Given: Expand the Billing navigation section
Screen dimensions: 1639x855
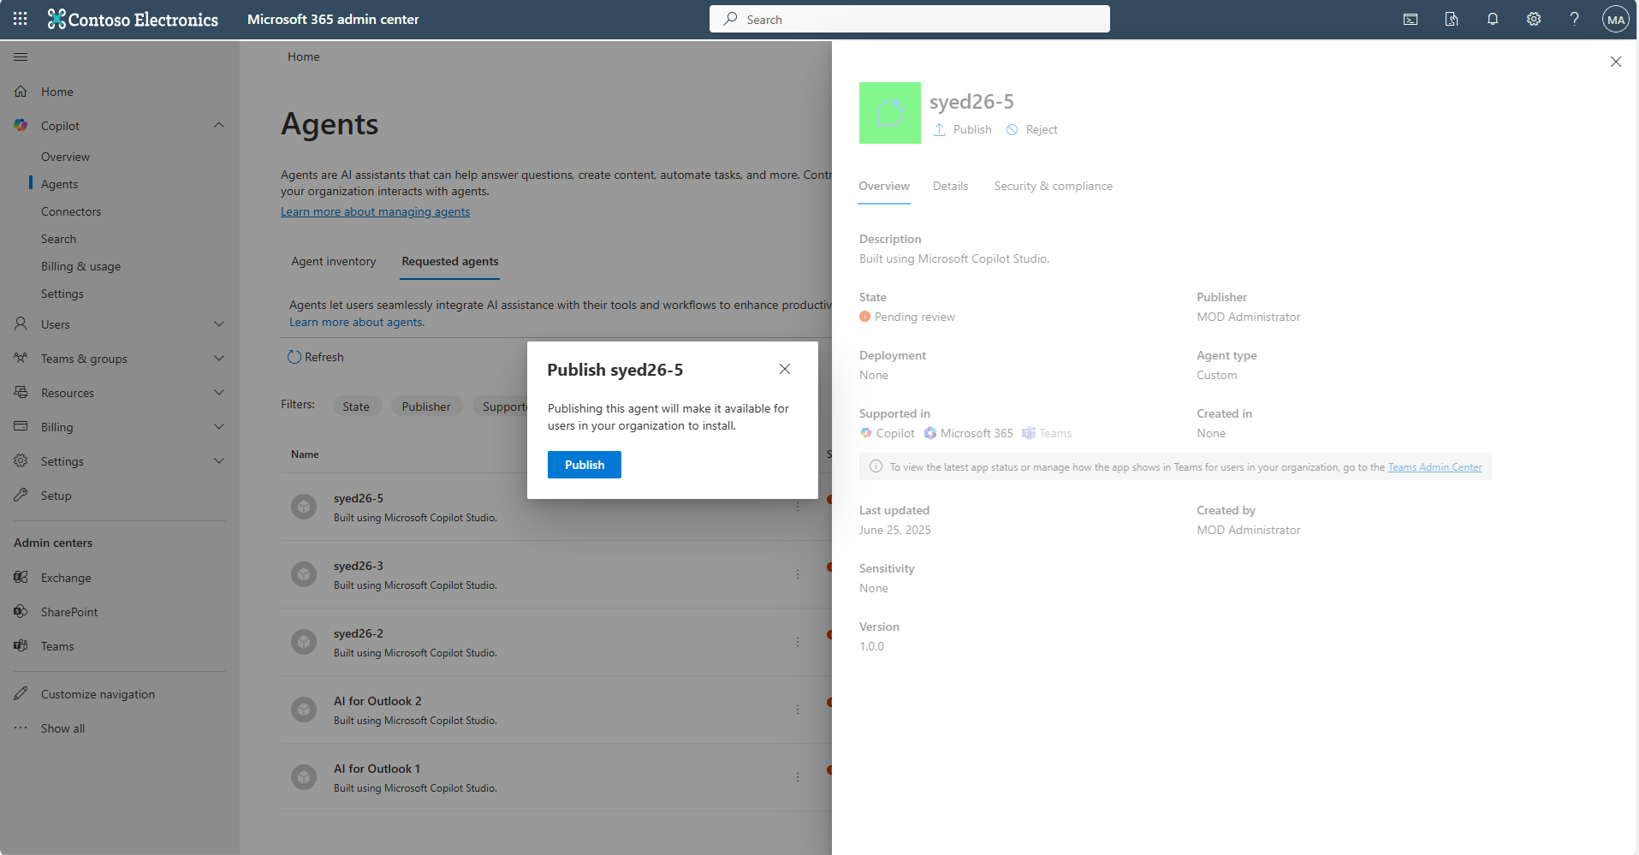Looking at the screenshot, I should coord(219,426).
